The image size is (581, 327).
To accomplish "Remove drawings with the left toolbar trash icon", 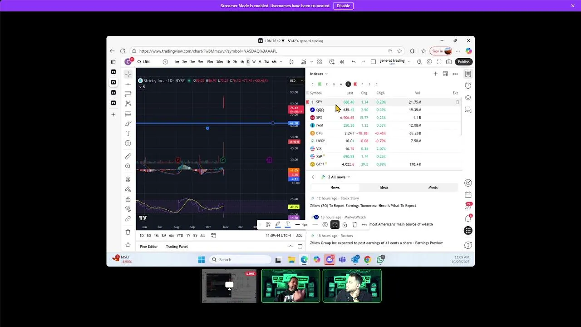I will 128,232.
